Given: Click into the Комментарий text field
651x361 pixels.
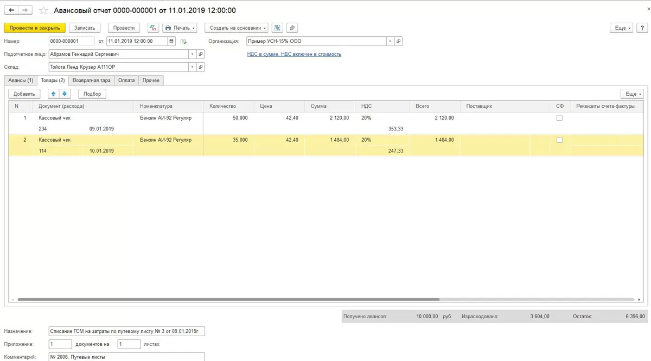Looking at the screenshot, I should tap(126, 357).
